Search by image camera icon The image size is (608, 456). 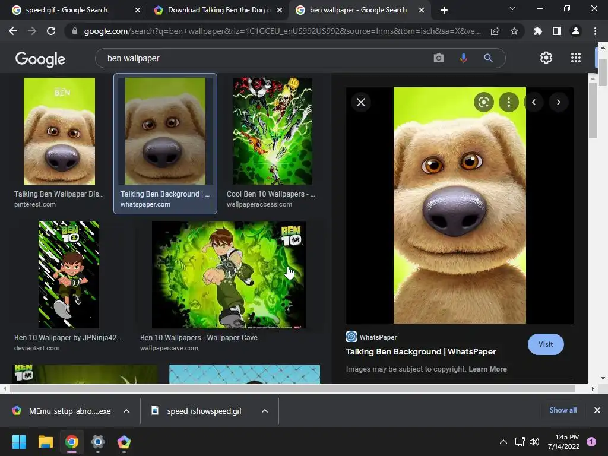(439, 58)
